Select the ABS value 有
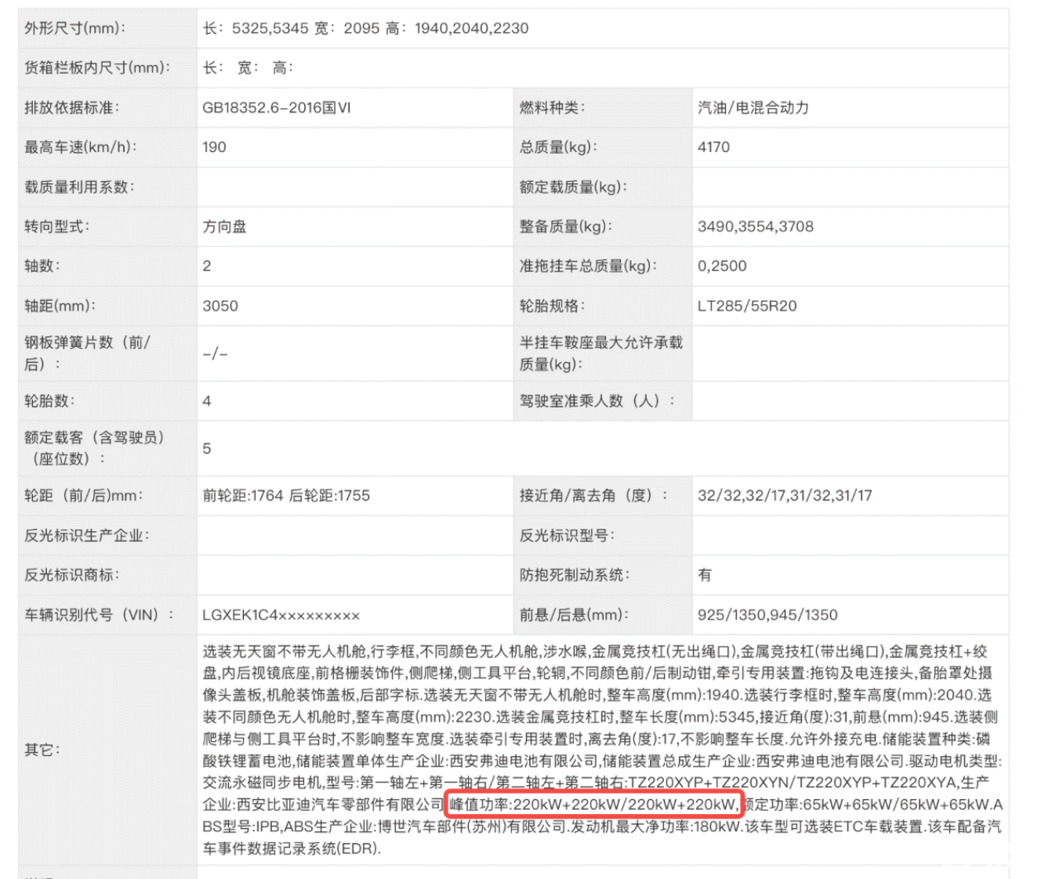The height and width of the screenshot is (879, 1052). click(705, 575)
